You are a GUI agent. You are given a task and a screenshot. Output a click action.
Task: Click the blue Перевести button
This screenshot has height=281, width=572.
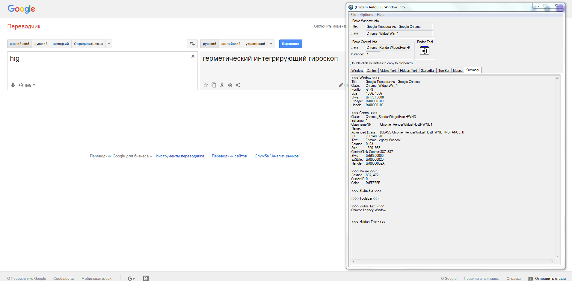coord(291,44)
